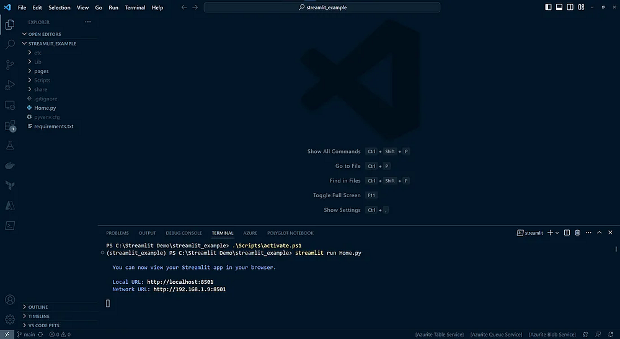Switch to the Debug Console tab
Viewport: 620px width, 339px height.
click(184, 233)
